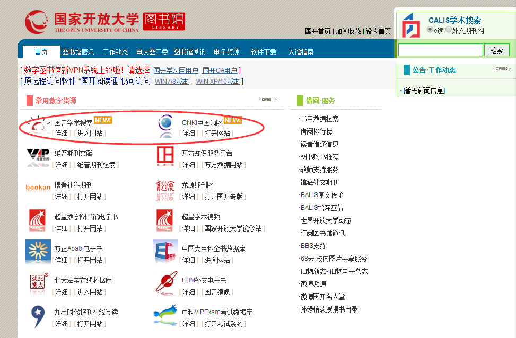
Task: Click the 图书馆 LIBRARY red badge
Action: pyautogui.click(x=164, y=22)
